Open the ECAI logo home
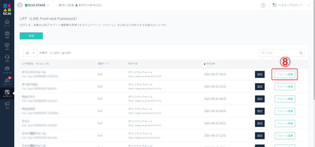Screen dimensions: 315x147 (x=7, y=9)
